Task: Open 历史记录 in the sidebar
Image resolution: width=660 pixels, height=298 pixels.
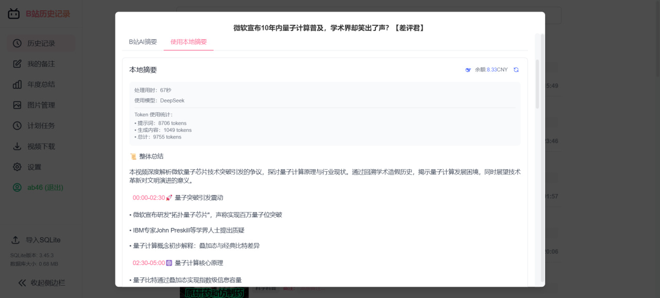Action: (x=41, y=43)
